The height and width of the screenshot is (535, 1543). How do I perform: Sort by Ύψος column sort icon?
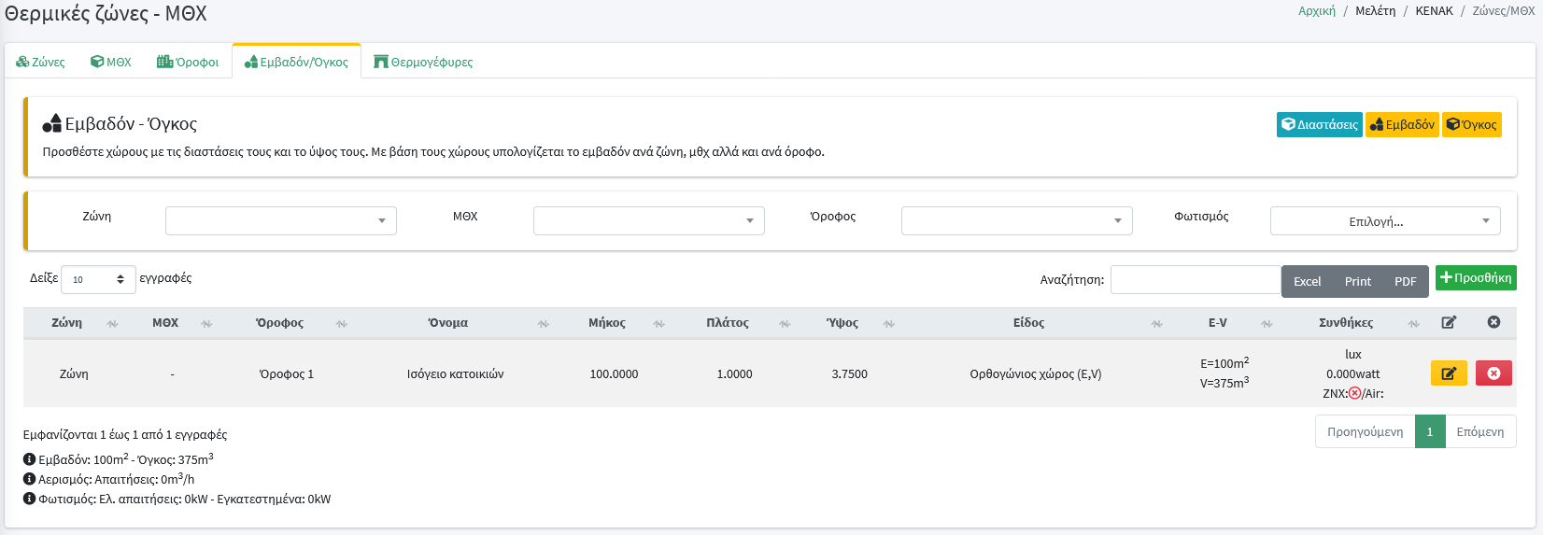(x=888, y=324)
